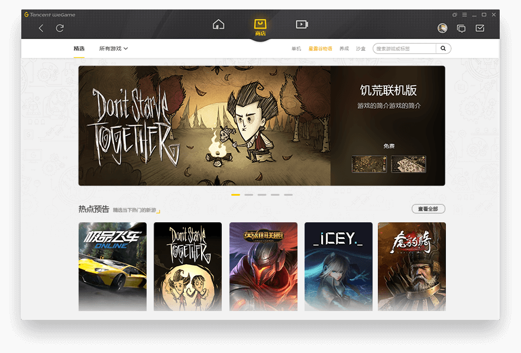
Task: Open the user avatar profile
Action: (x=442, y=28)
